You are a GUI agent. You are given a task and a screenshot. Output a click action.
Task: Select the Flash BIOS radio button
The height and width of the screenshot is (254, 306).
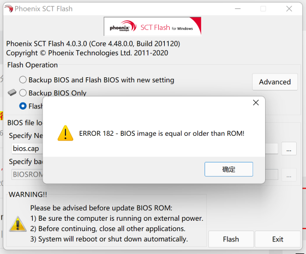click(23, 106)
